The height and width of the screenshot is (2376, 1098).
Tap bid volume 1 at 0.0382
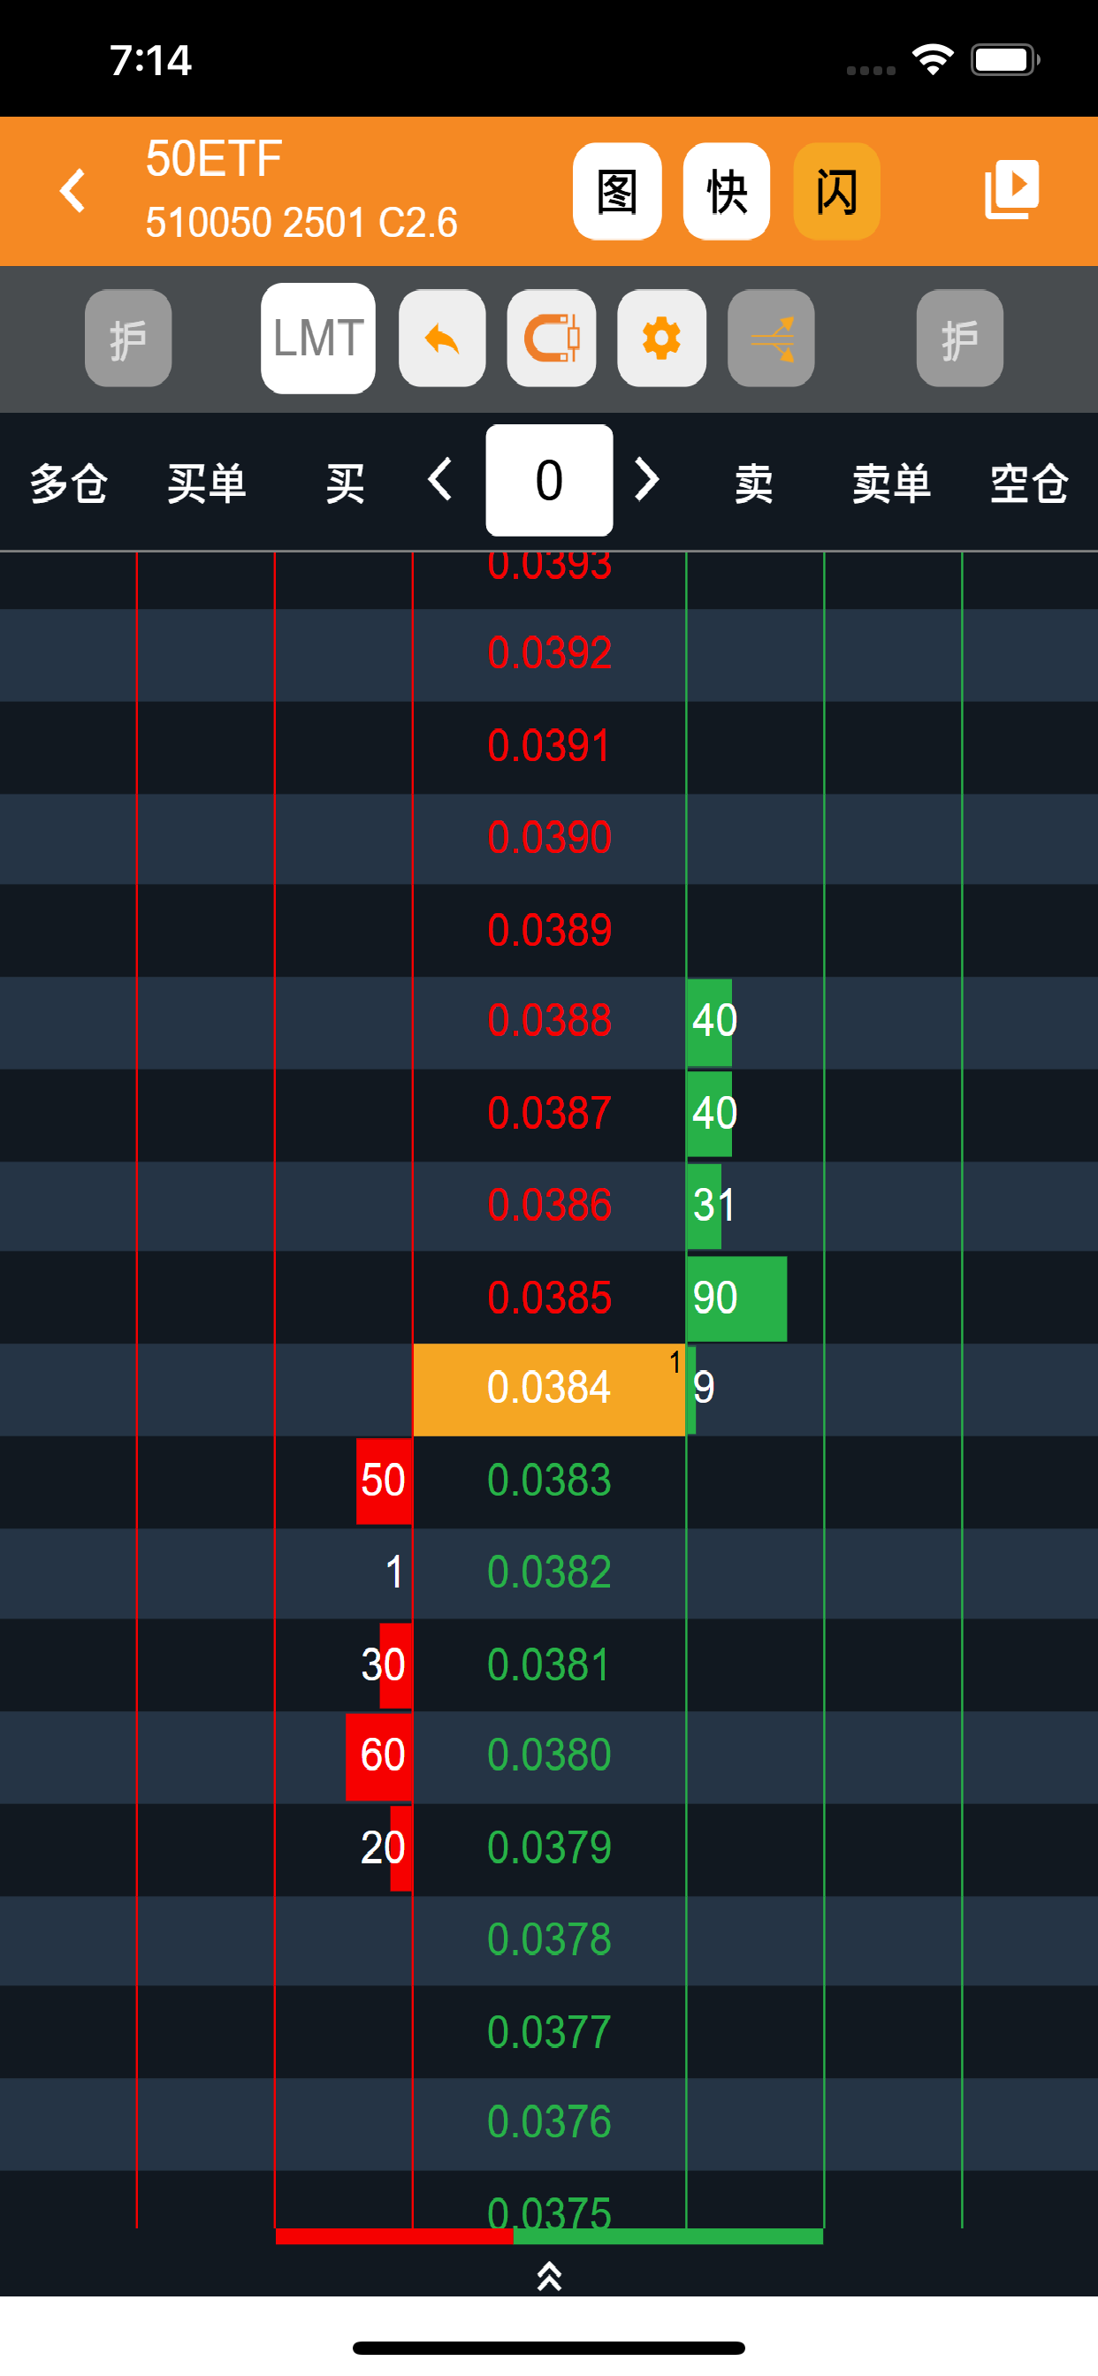pos(394,1572)
